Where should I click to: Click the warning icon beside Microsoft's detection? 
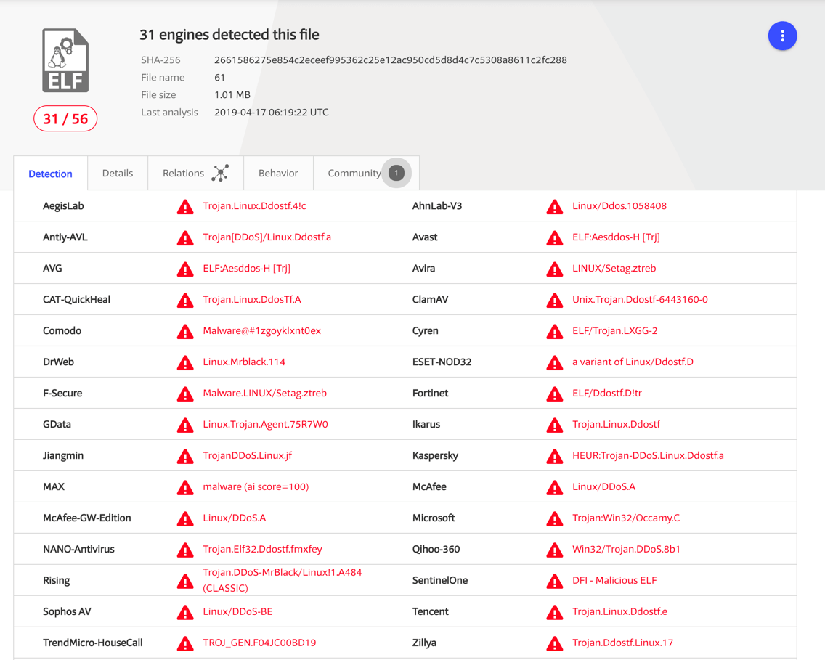[555, 518]
